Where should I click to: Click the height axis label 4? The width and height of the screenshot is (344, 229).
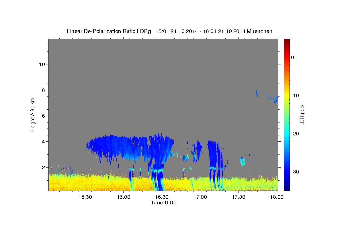(x=43, y=142)
